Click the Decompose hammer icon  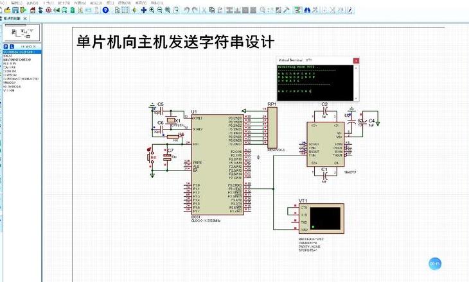pyautogui.click(x=287, y=10)
